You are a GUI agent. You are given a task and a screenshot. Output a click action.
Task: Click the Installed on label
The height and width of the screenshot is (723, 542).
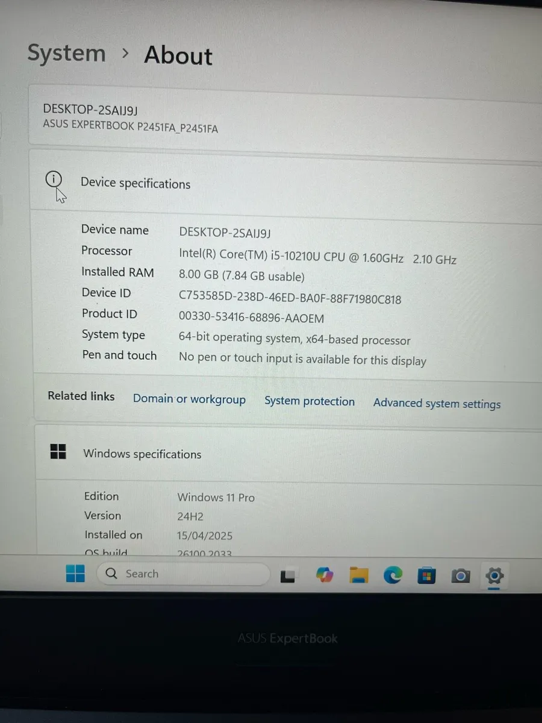click(113, 534)
